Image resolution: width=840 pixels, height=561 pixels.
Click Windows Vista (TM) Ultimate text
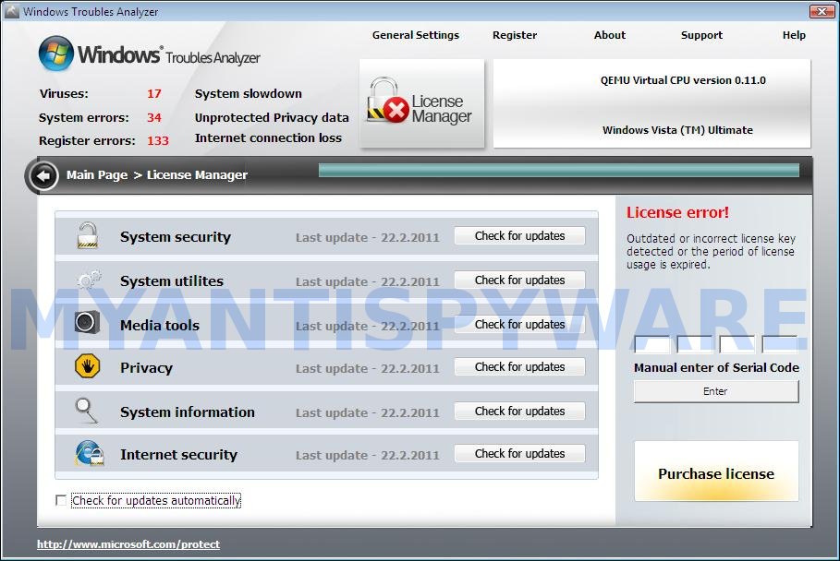(x=677, y=130)
